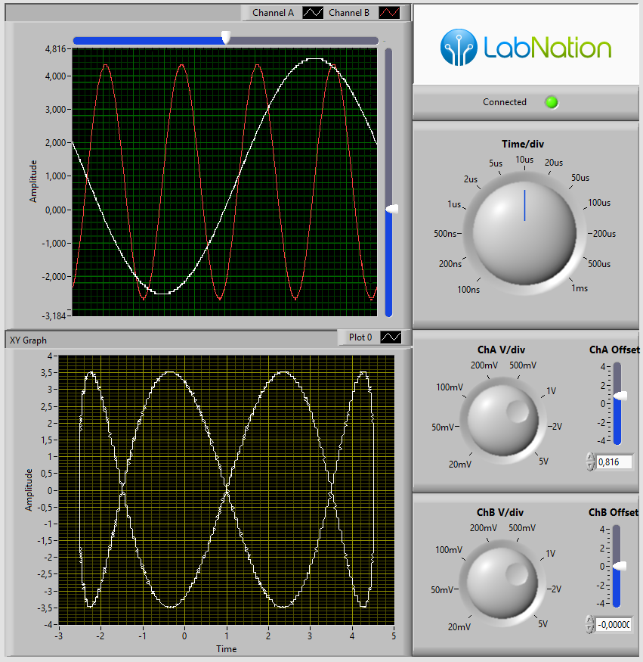
Task: Click the ChB Offset numeric field
Action: click(x=614, y=625)
